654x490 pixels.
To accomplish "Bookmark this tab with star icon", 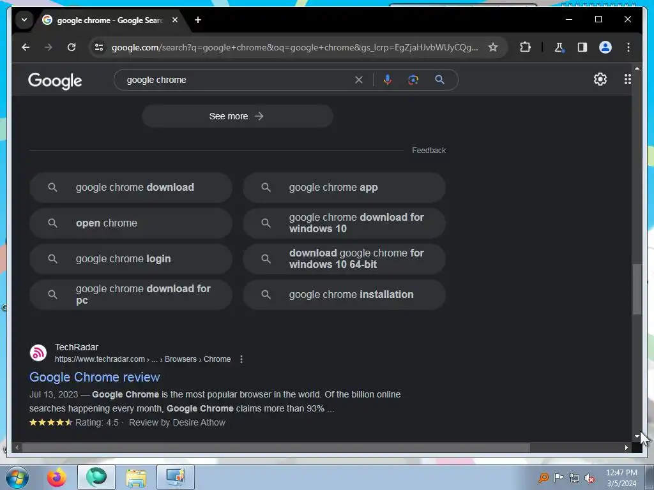I will 493,47.
